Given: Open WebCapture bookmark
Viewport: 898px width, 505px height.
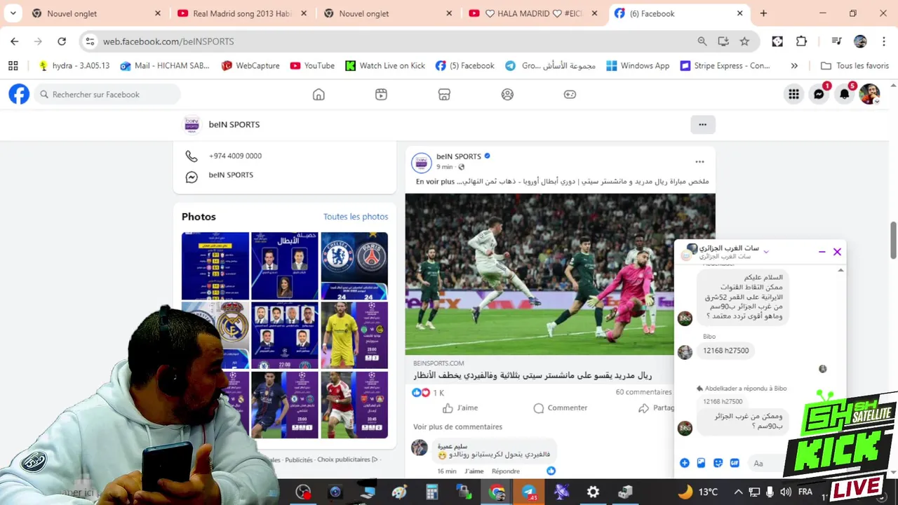Looking at the screenshot, I should pos(250,65).
